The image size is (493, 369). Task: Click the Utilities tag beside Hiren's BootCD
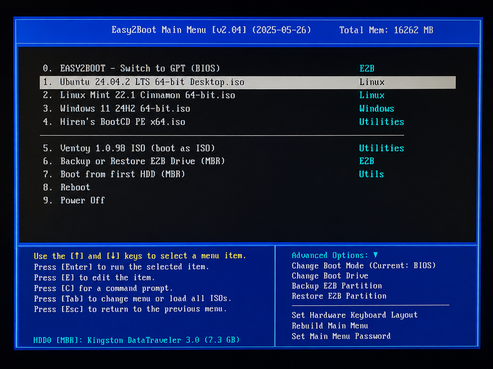pos(382,122)
